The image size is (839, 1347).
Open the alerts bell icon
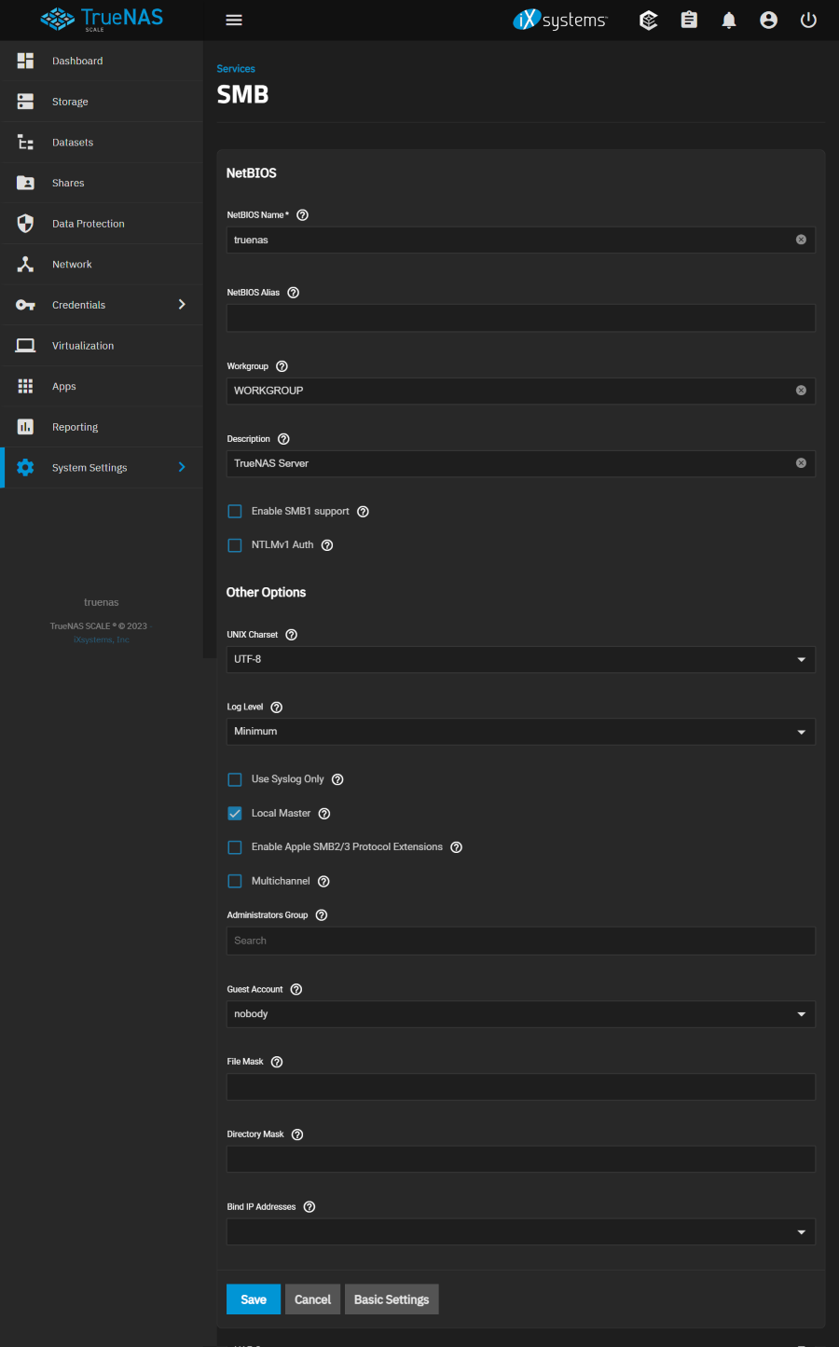pyautogui.click(x=729, y=20)
